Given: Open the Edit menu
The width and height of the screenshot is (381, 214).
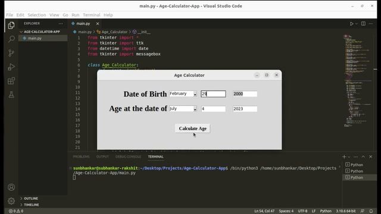Looking at the screenshot, I should (20, 15).
